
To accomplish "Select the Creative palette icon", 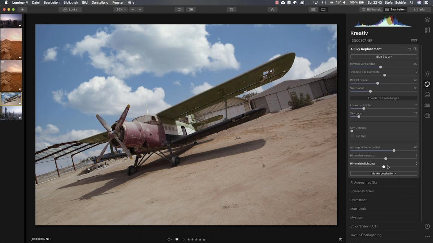I will pos(427,84).
